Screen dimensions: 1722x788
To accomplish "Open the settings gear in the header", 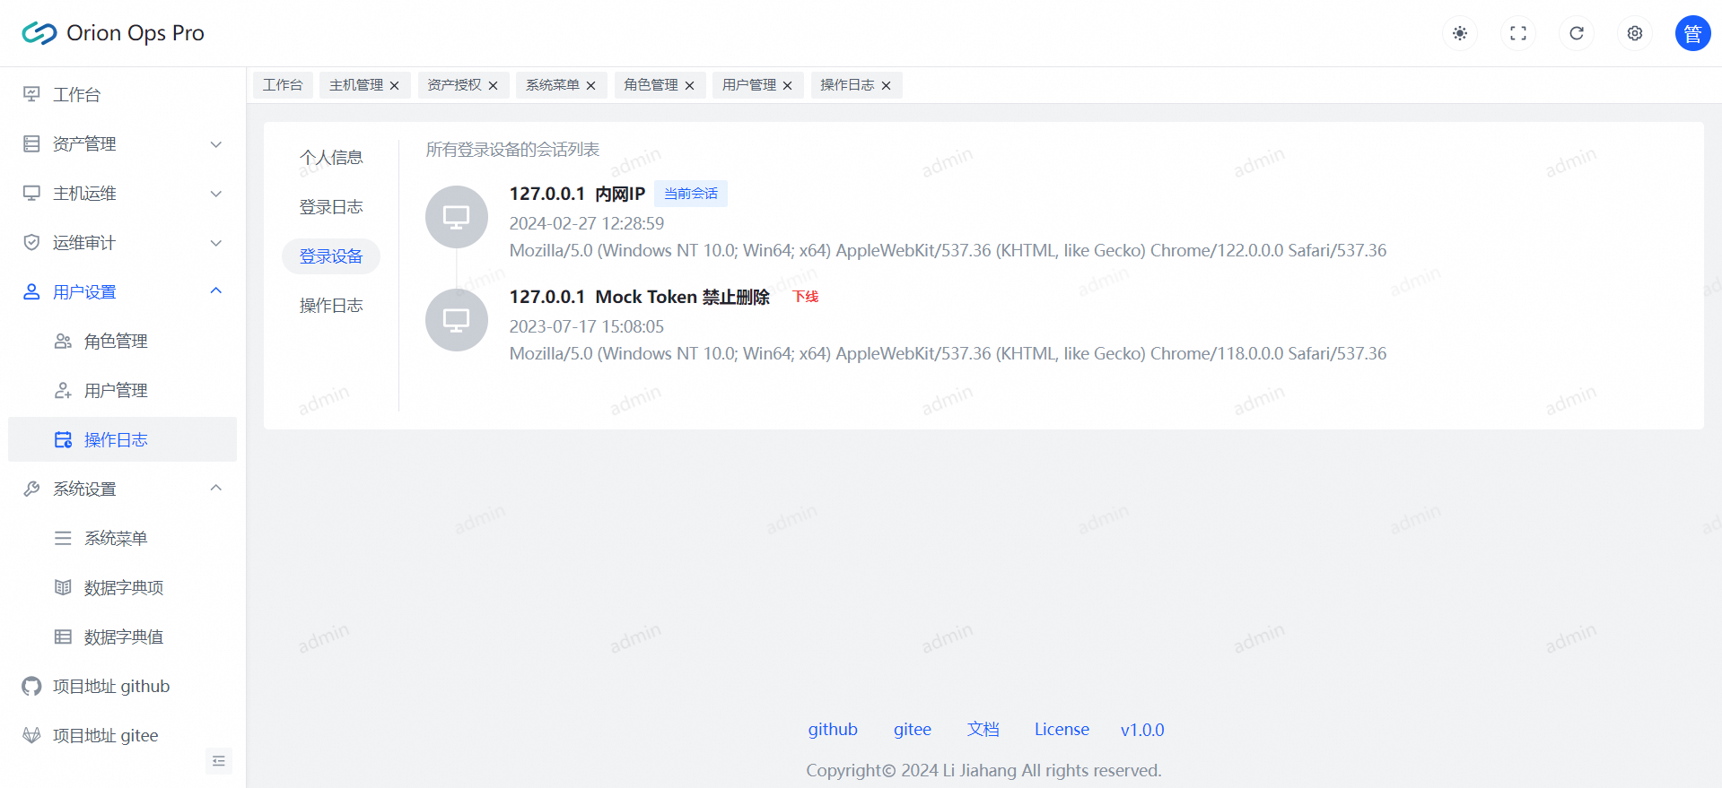I will [1635, 33].
